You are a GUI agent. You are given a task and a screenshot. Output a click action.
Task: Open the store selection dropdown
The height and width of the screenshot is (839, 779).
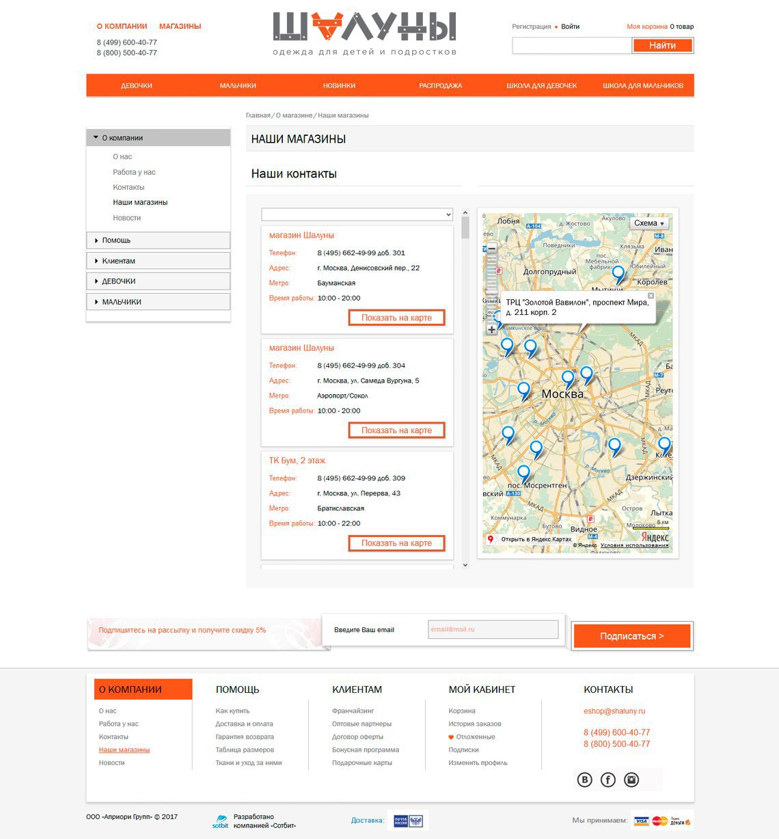357,215
